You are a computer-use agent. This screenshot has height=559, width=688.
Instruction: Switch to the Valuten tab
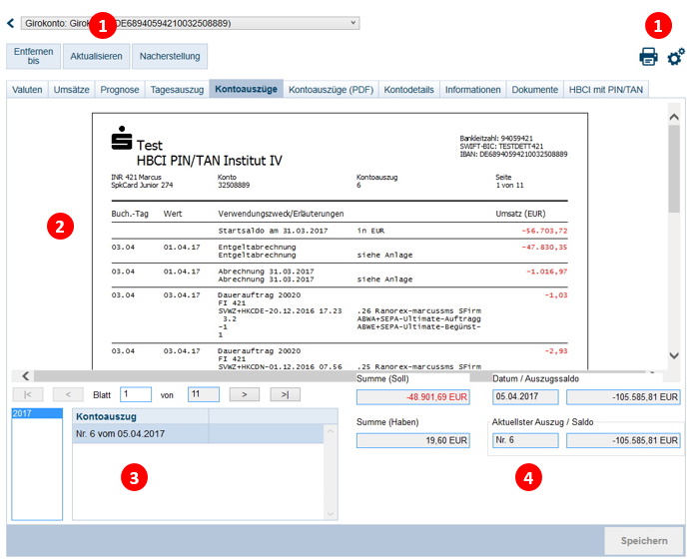[x=27, y=90]
